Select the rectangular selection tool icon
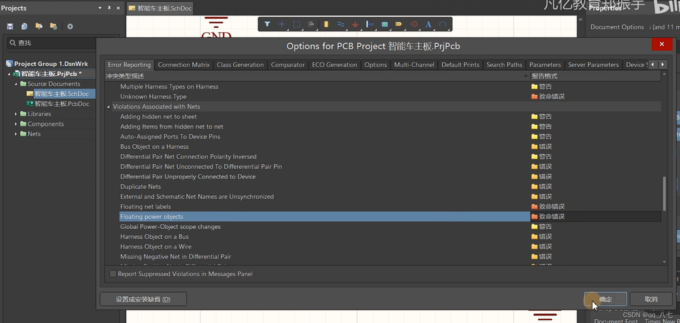 [296, 24]
